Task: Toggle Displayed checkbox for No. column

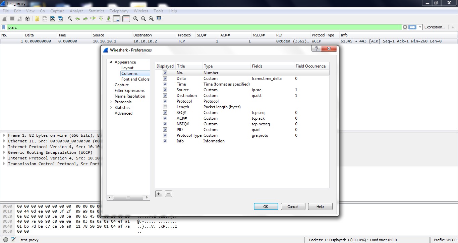Action: point(165,73)
